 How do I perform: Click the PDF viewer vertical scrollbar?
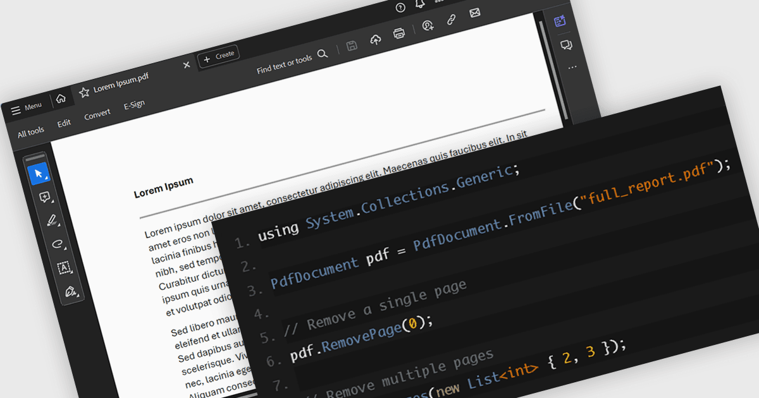pyautogui.click(x=555, y=69)
